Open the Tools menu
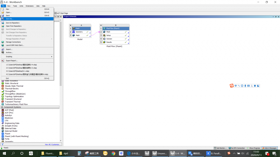 (15, 6)
